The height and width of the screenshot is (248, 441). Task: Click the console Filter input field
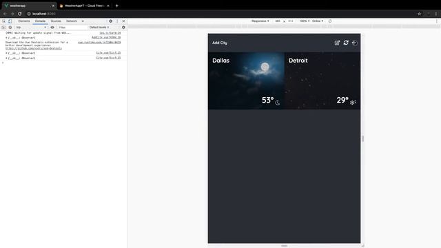tap(72, 28)
